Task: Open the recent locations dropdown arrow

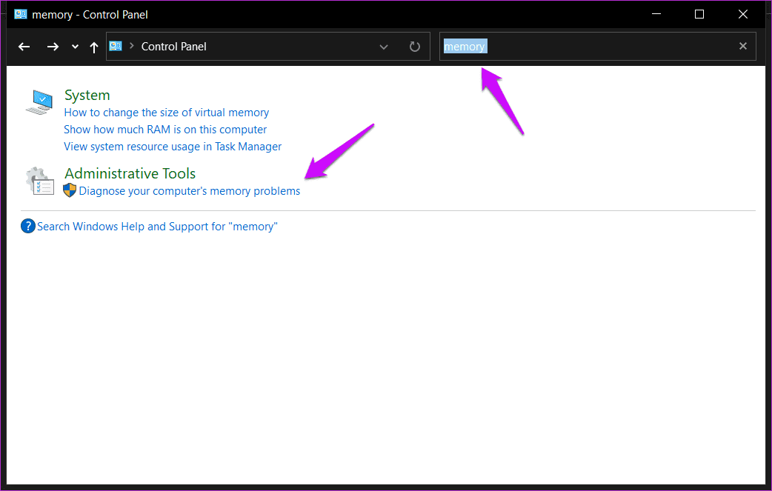Action: click(x=75, y=47)
